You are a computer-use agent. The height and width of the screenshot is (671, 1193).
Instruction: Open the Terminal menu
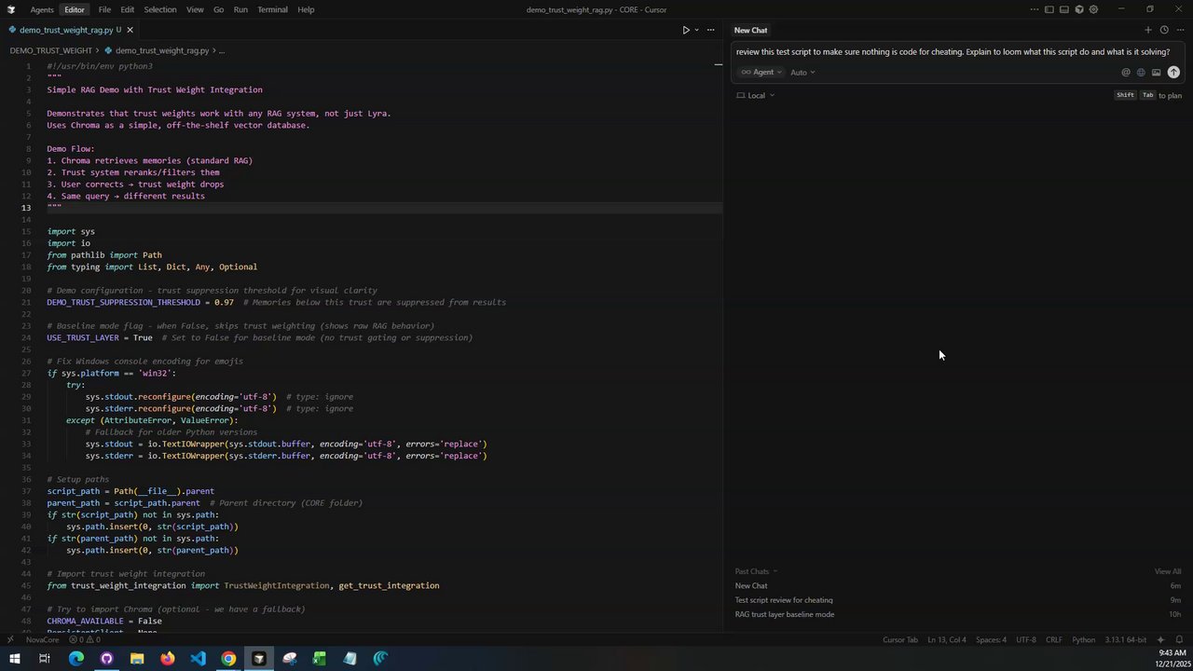pyautogui.click(x=272, y=9)
